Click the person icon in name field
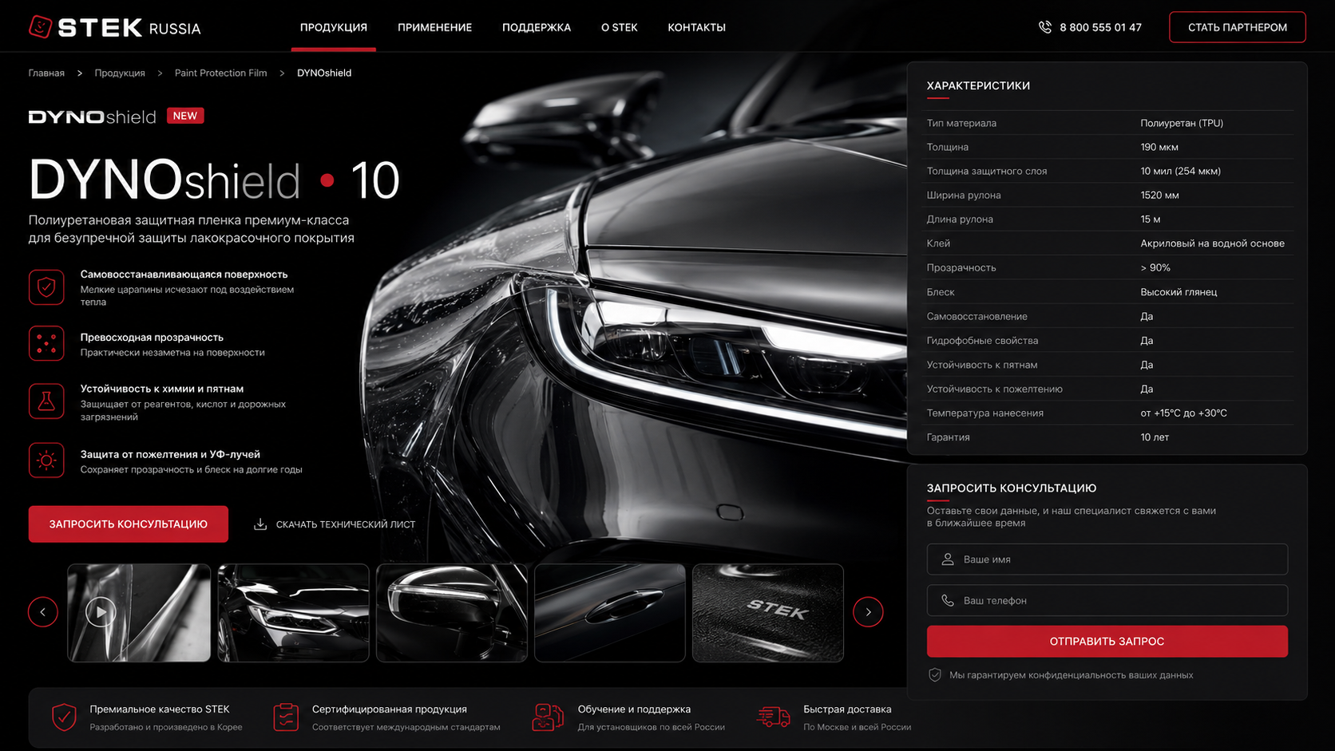 [x=948, y=559]
